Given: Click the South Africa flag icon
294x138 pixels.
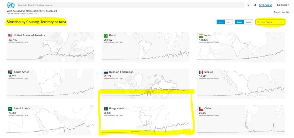Looking at the screenshot, I should tap(11, 72).
